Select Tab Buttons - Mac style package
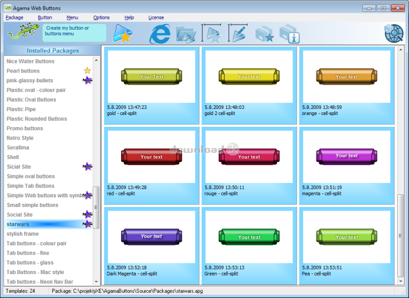Viewport: 409px width, 298px height. tap(49, 272)
